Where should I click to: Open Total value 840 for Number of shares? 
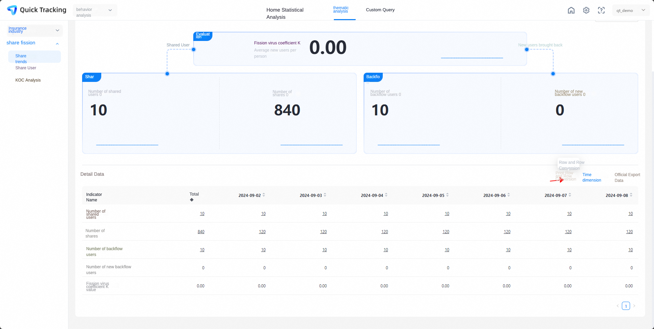pyautogui.click(x=201, y=232)
